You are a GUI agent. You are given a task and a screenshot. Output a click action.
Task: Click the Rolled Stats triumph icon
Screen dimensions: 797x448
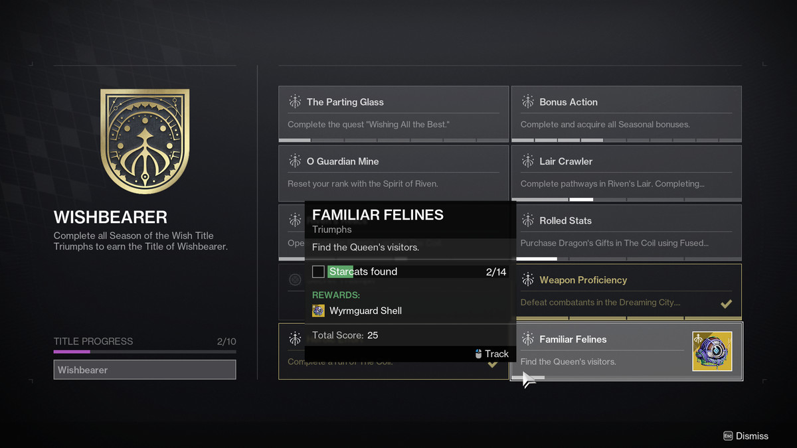tap(528, 220)
